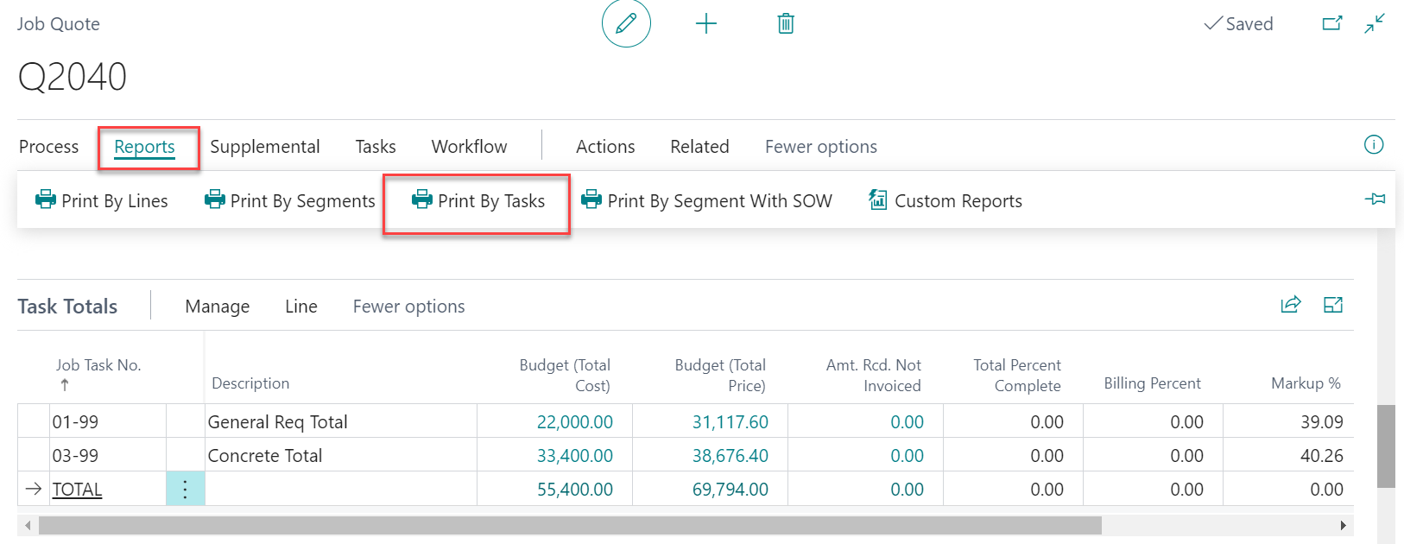This screenshot has width=1404, height=544.
Task: Open quote in new window icon
Action: [1332, 23]
